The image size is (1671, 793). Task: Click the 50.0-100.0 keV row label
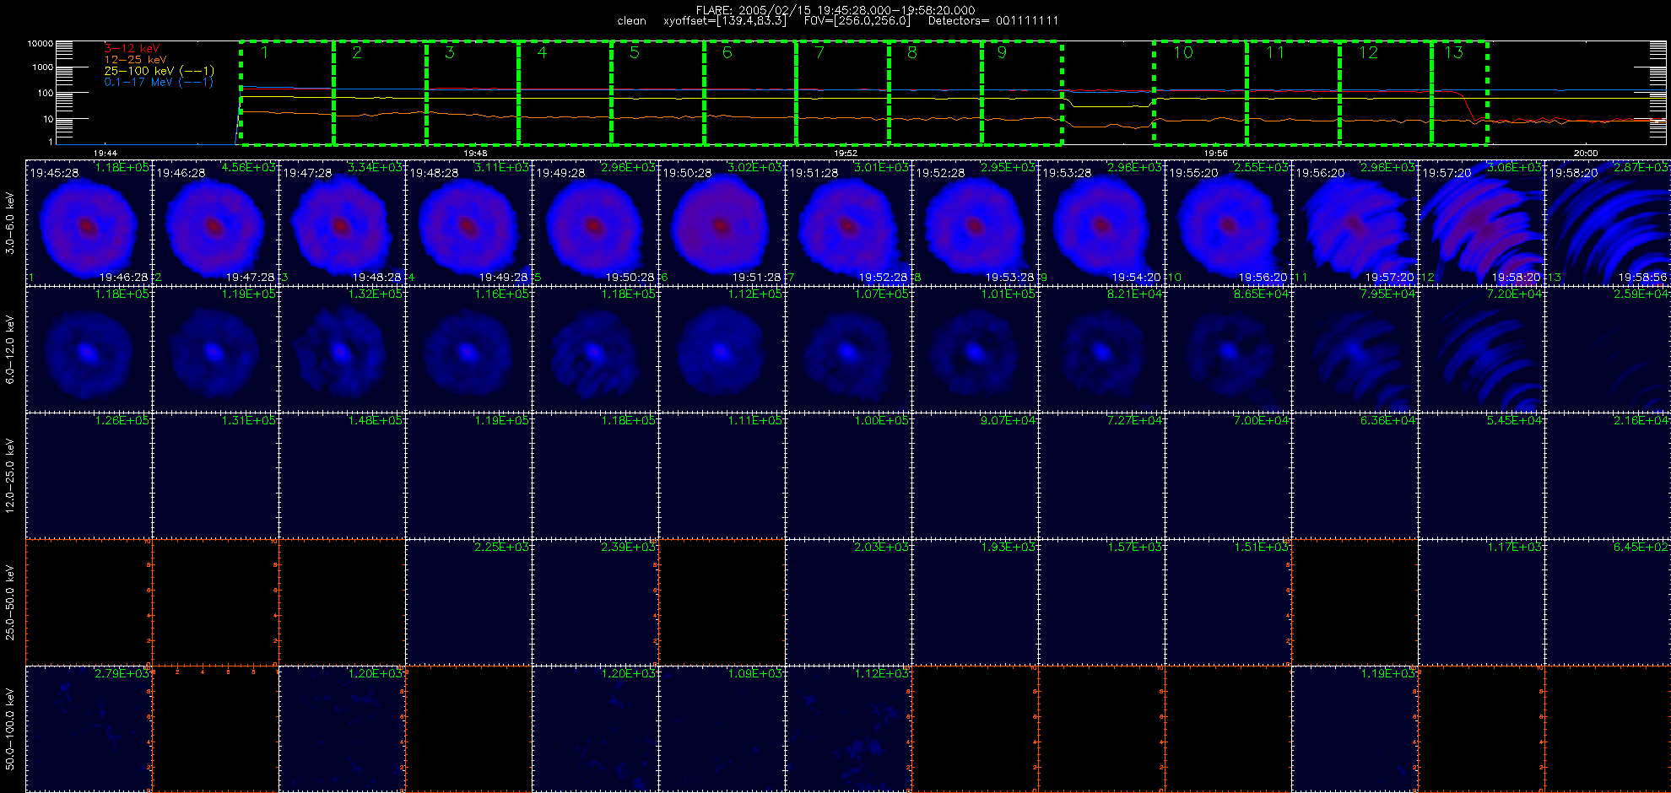10,729
